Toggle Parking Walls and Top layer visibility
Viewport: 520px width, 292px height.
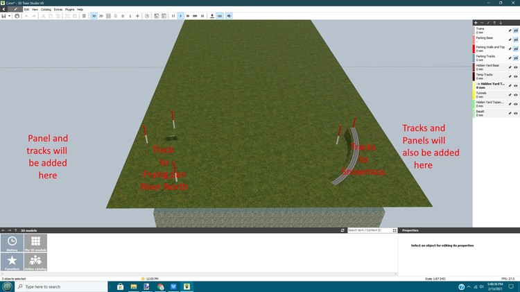516,49
